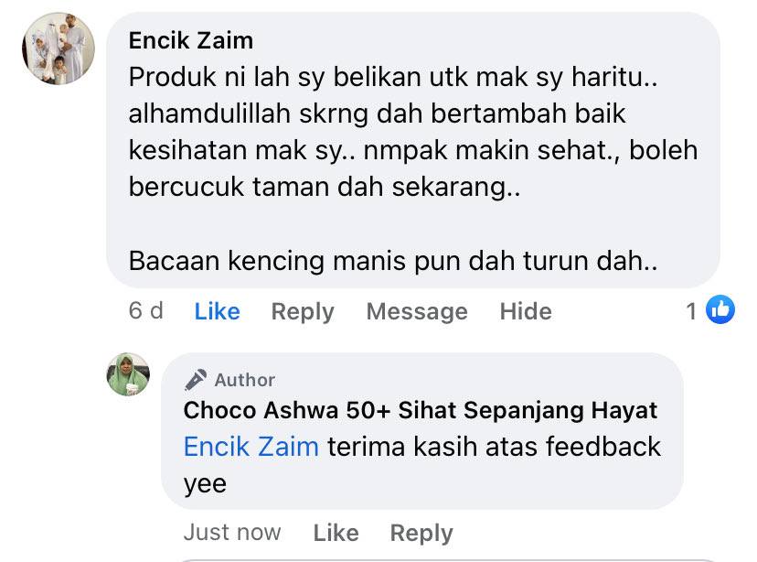The height and width of the screenshot is (562, 757).
Task: Select the 'Produk ni lah' comment bubble
Action: 413,150
